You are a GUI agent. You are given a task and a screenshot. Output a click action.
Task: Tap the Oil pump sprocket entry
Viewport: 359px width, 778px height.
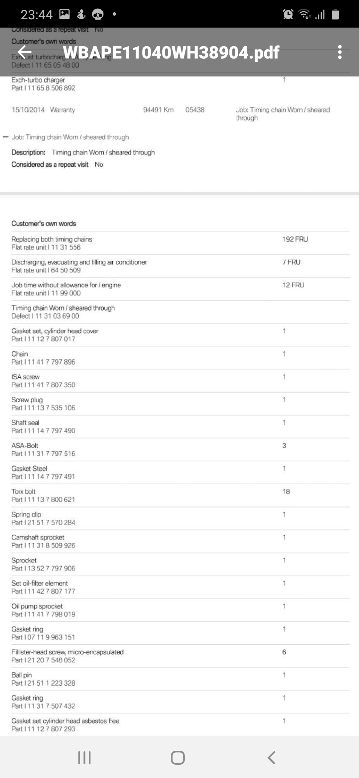pos(179,610)
